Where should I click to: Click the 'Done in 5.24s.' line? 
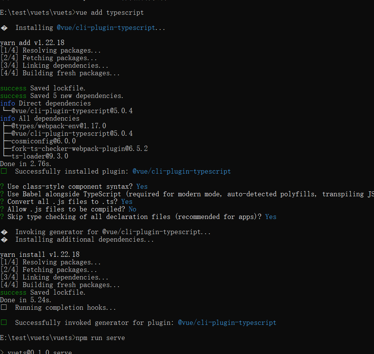[x=25, y=300]
